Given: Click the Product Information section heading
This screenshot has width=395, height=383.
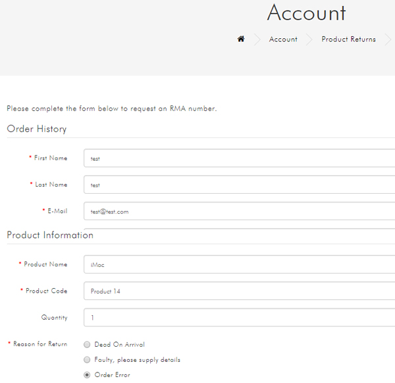Looking at the screenshot, I should (50, 235).
